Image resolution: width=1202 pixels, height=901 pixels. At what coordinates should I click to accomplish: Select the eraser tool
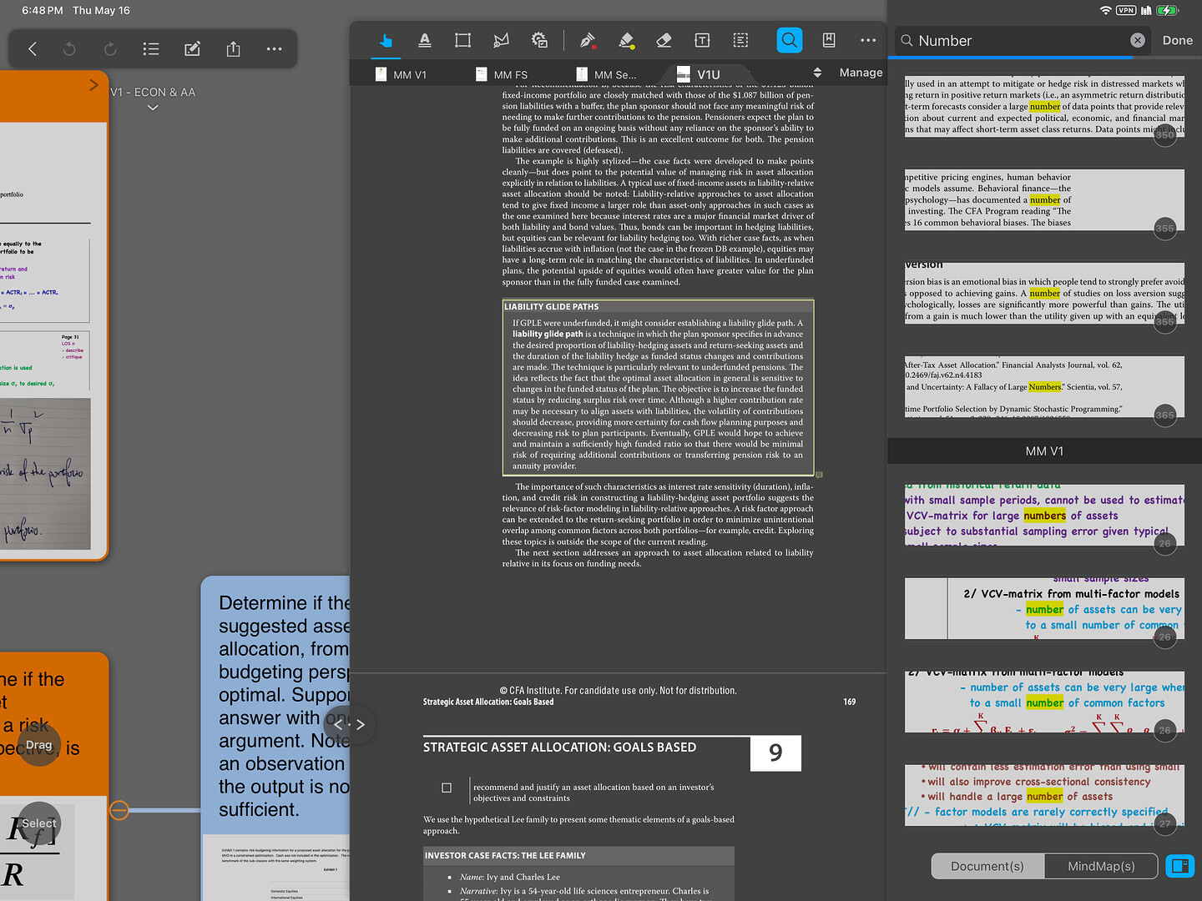664,40
